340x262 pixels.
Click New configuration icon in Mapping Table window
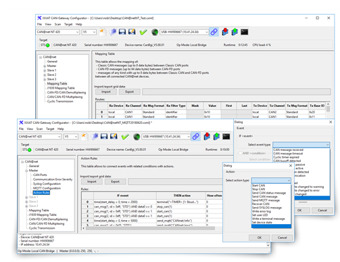click(x=103, y=32)
